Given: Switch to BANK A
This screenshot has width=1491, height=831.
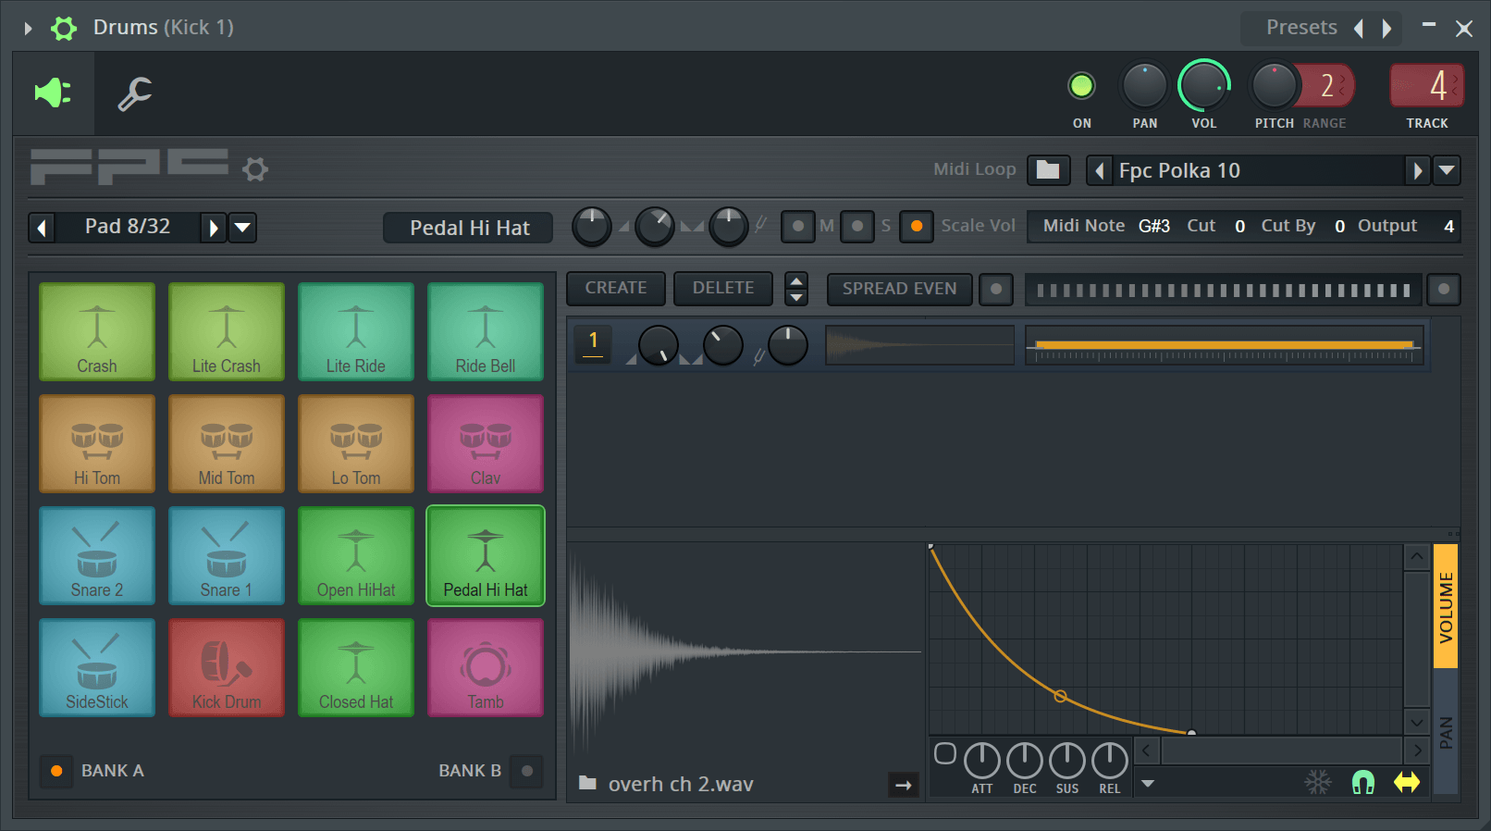Looking at the screenshot, I should (56, 771).
